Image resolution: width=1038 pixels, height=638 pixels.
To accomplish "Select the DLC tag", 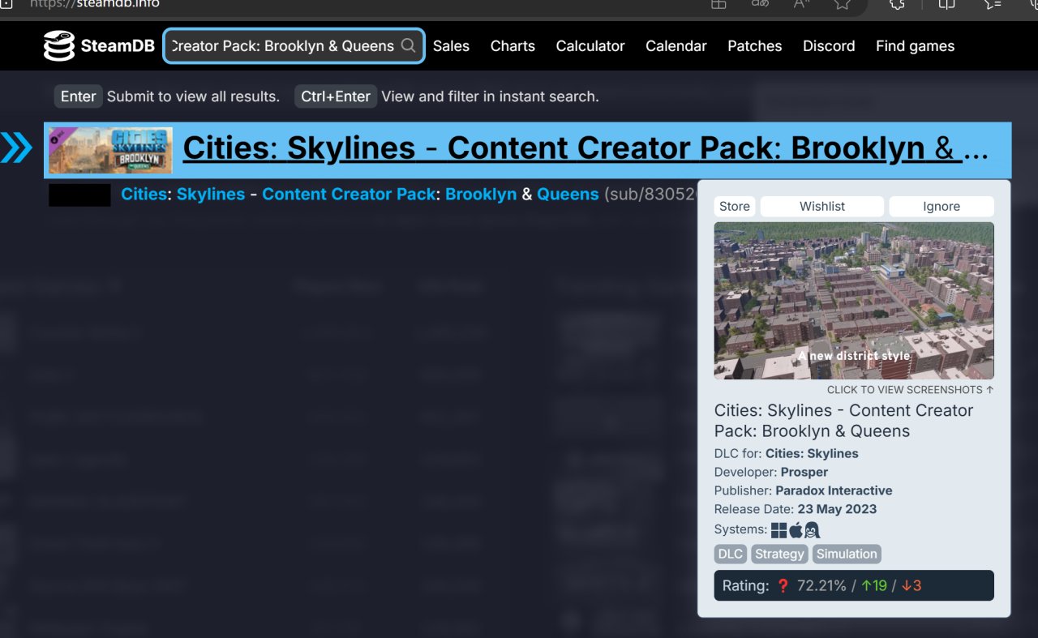I will pyautogui.click(x=731, y=555).
